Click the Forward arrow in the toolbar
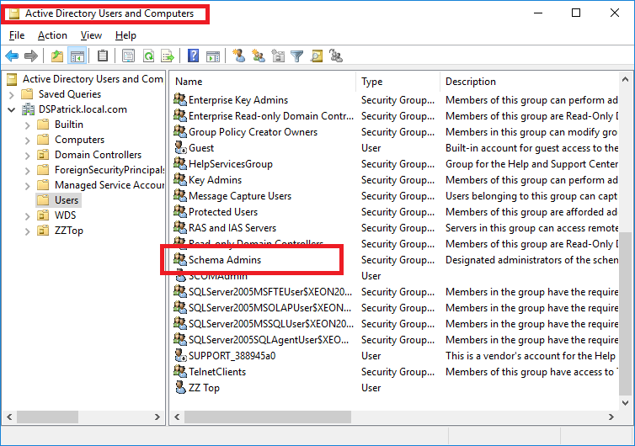635x446 pixels. point(31,56)
